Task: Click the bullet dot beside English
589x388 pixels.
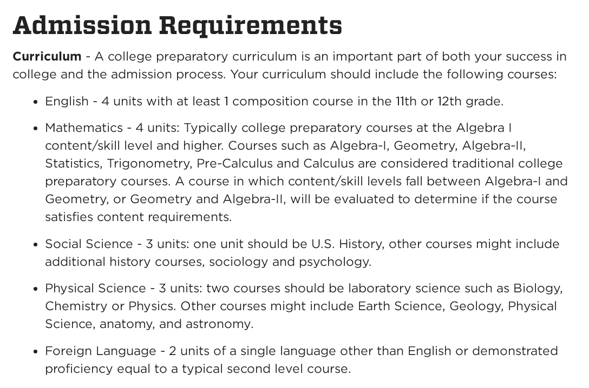Action: coord(35,102)
